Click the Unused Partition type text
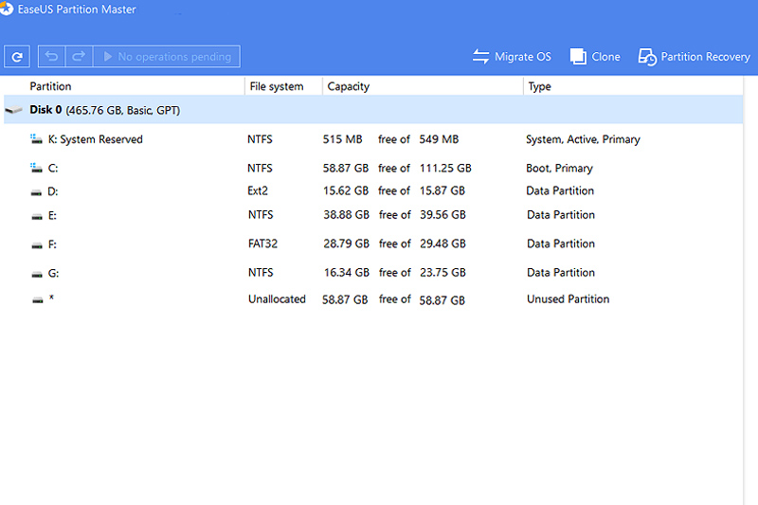The width and height of the screenshot is (758, 505). pos(568,299)
